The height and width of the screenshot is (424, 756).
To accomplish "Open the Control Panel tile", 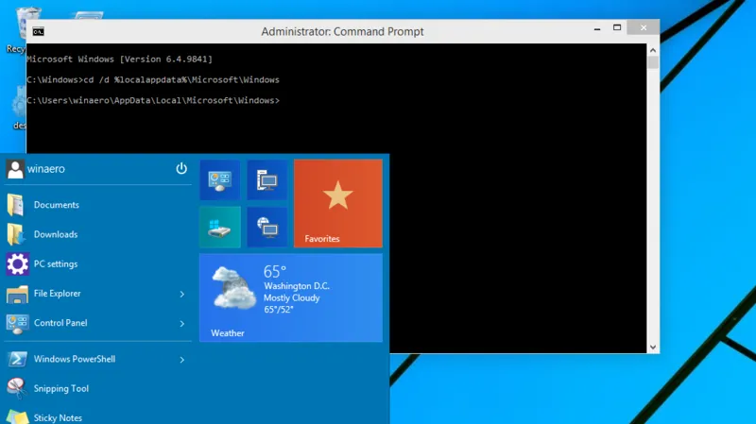I will pos(220,180).
